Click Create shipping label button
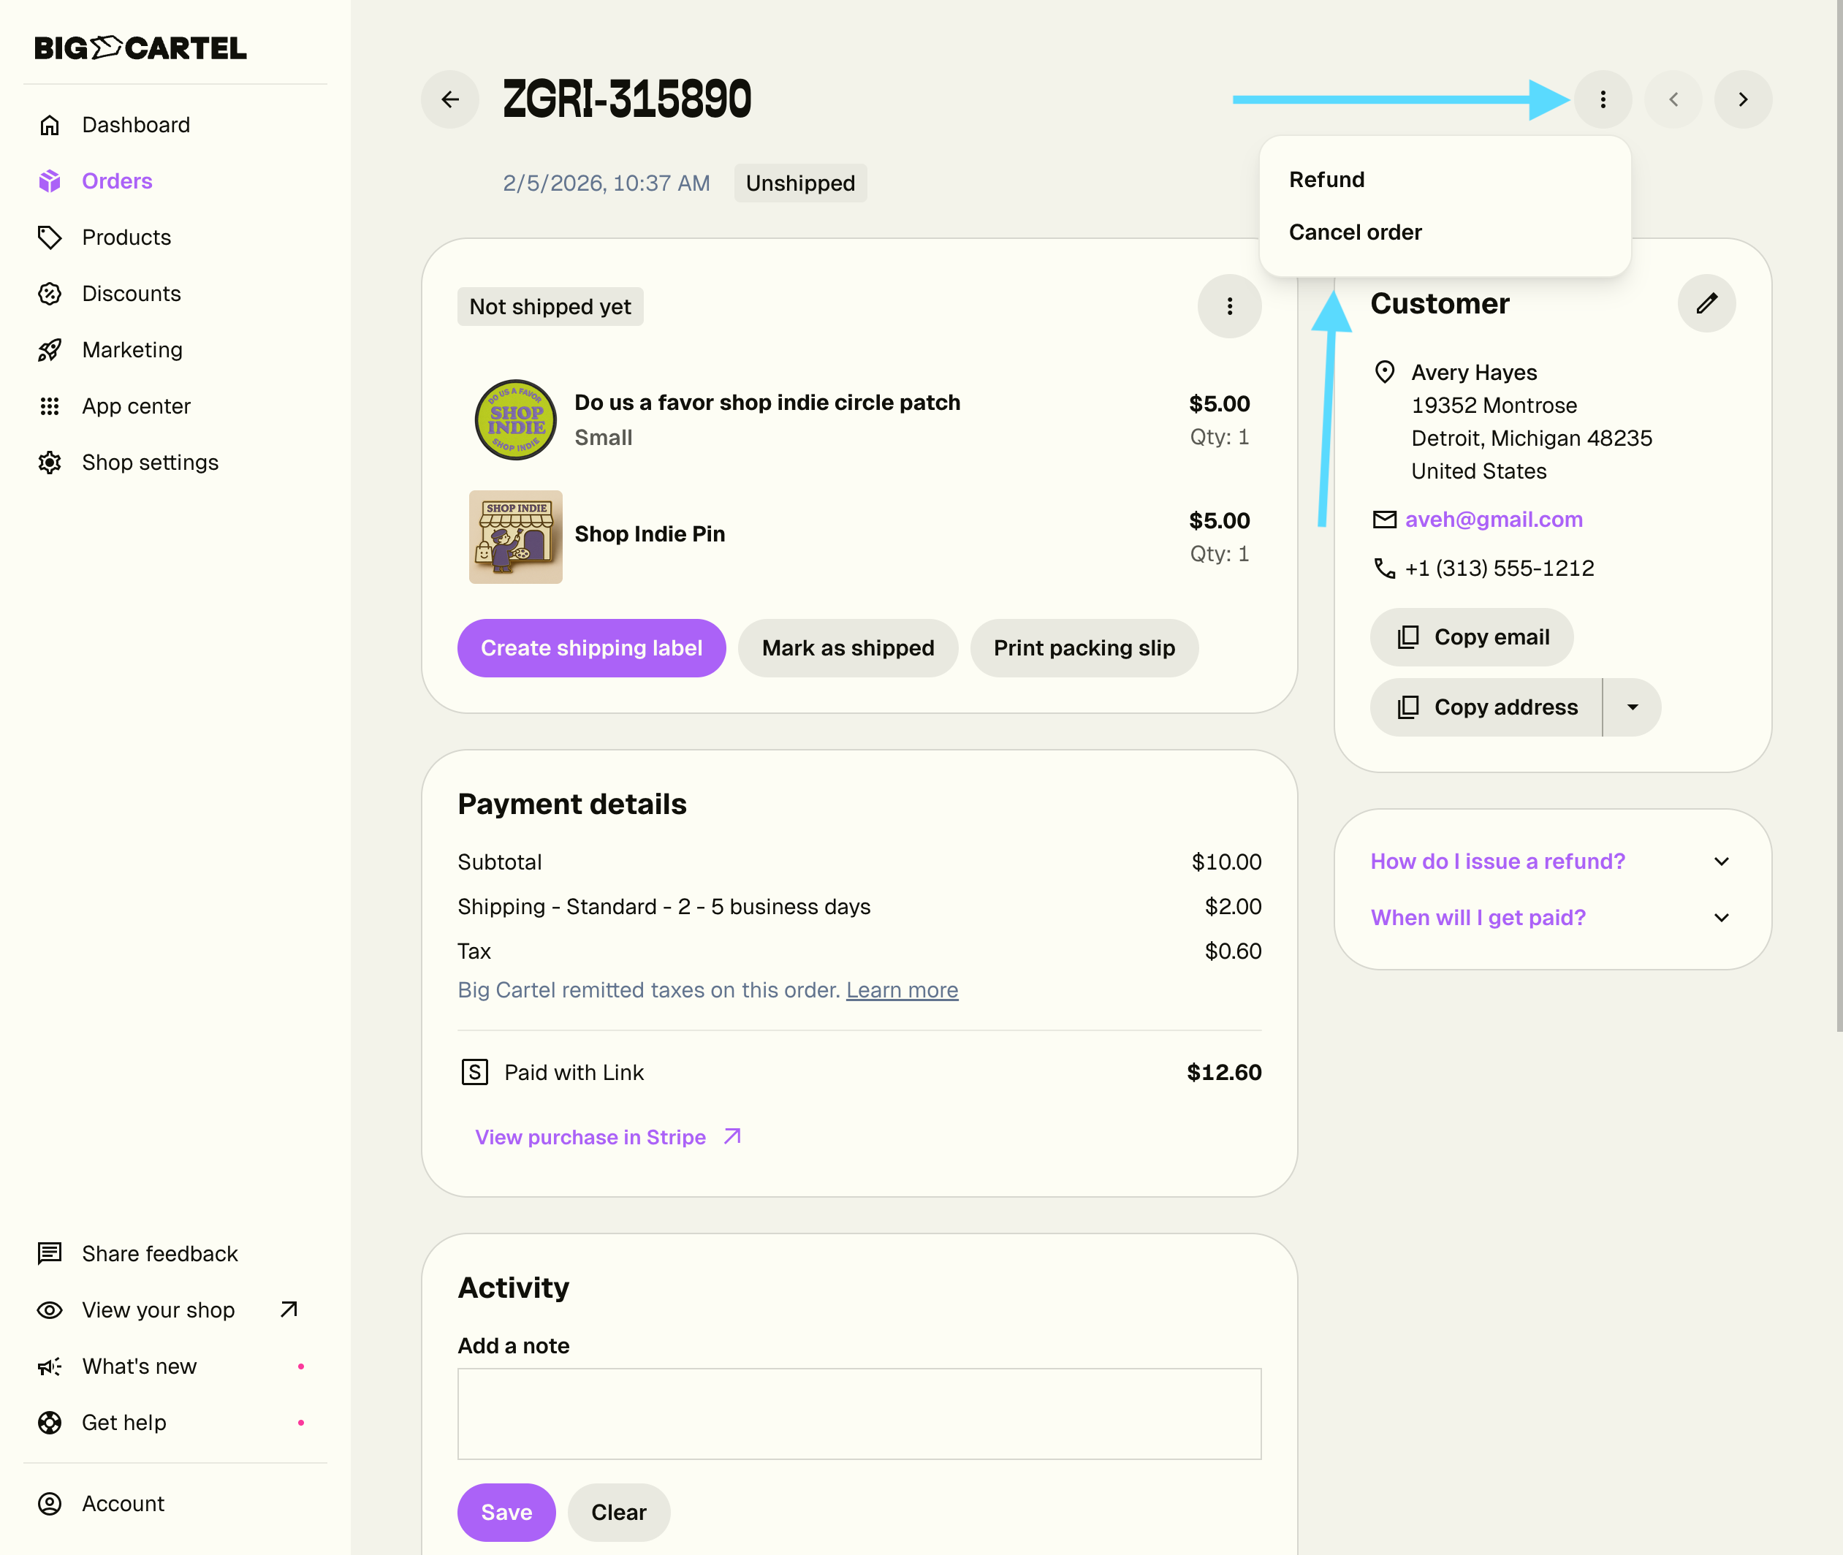Viewport: 1843px width, 1555px height. [591, 648]
